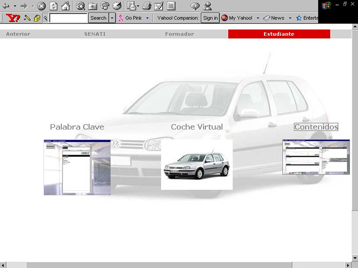358x268 pixels.
Task: Open the browser Search globe icon
Action: coord(80,6)
